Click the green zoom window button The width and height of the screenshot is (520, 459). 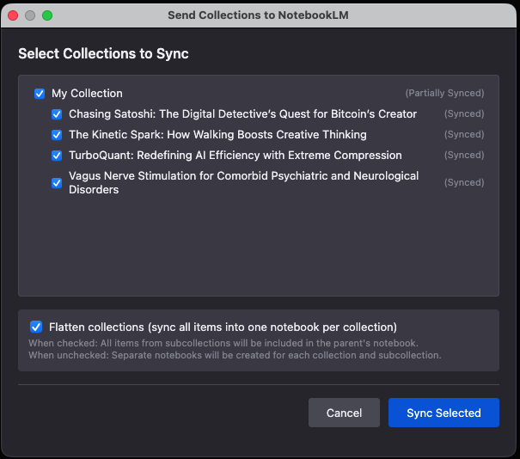47,15
